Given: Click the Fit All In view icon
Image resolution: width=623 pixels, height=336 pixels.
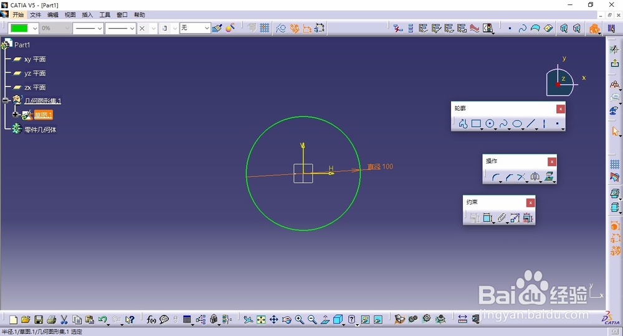Looking at the screenshot, I should (x=261, y=320).
